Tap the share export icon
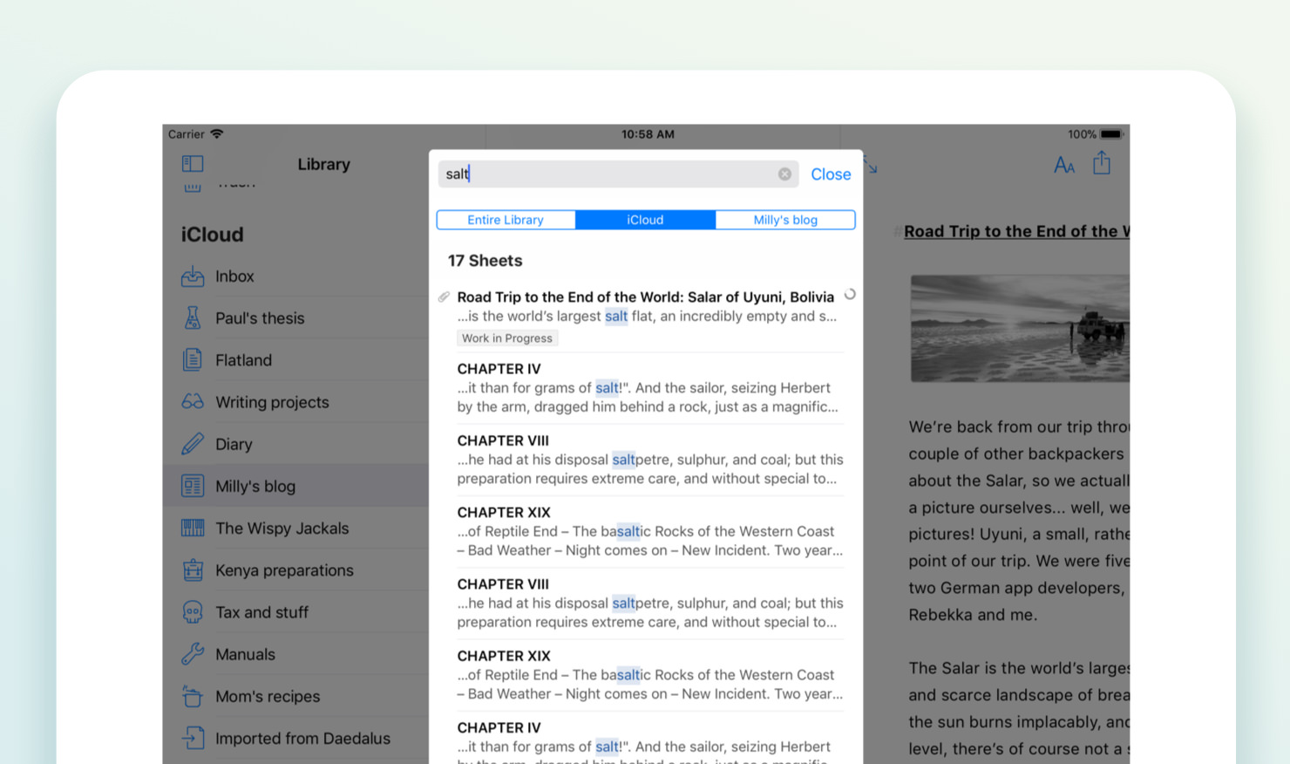1290x764 pixels. coord(1102,163)
